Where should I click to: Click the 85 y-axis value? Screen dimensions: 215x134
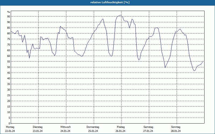[x=9, y=28]
